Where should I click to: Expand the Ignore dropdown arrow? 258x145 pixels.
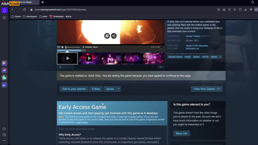[x=119, y=89]
